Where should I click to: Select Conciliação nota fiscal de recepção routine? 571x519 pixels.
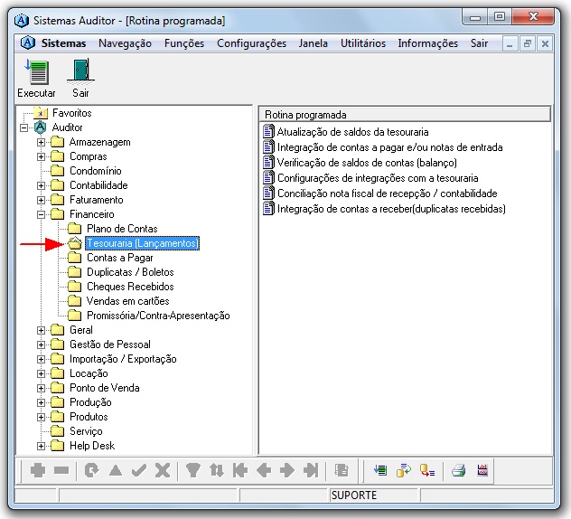click(x=387, y=193)
